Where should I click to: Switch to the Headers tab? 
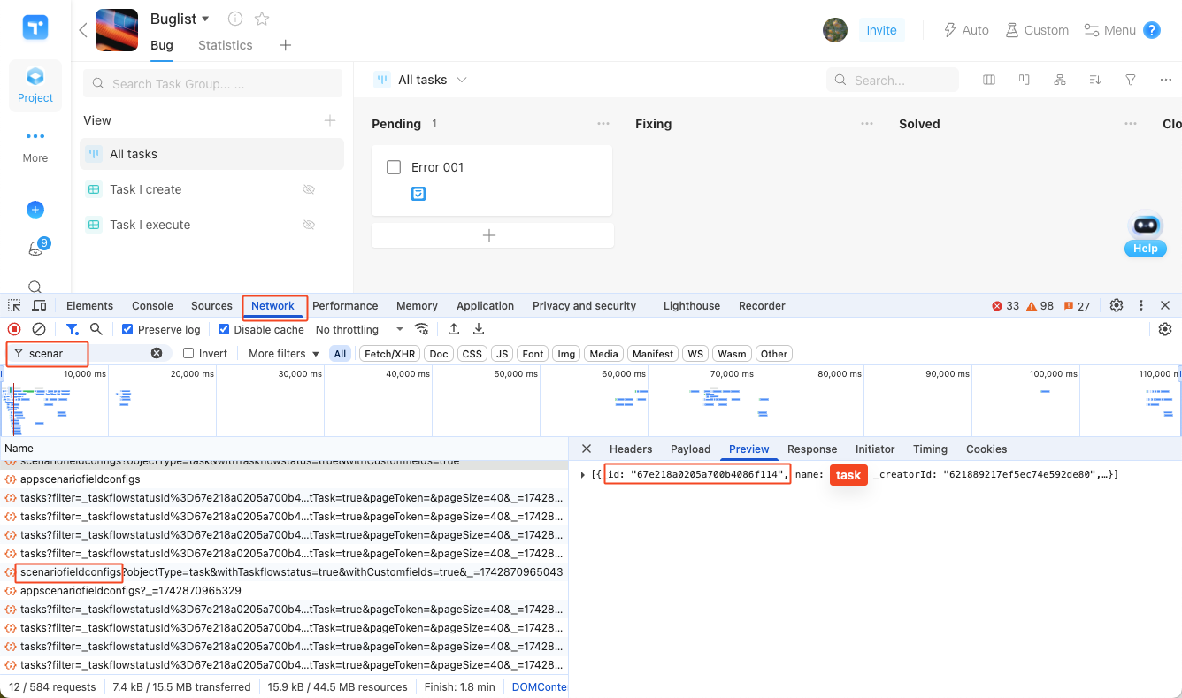coord(631,449)
